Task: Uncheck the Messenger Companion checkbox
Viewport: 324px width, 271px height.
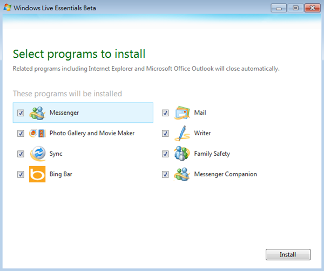Action: (x=165, y=174)
